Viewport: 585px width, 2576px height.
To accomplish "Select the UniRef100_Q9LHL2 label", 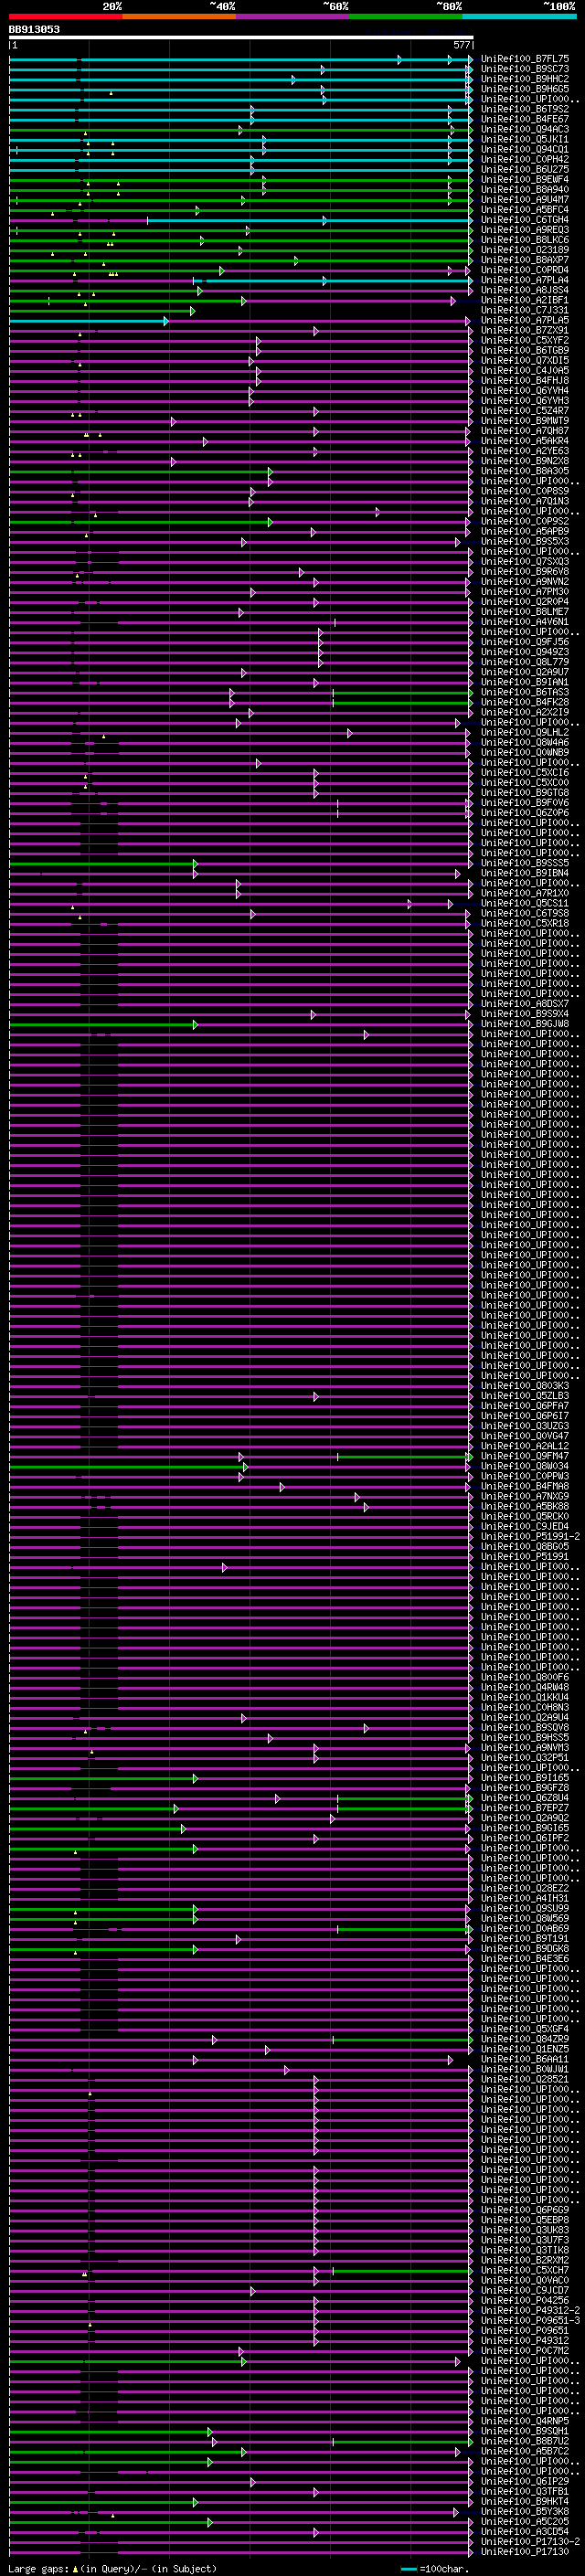I will click(525, 732).
